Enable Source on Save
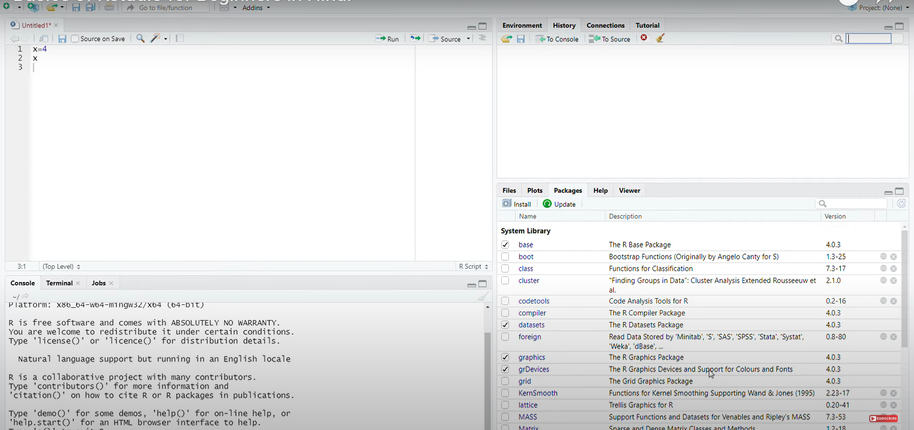This screenshot has height=430, width=914. click(76, 39)
